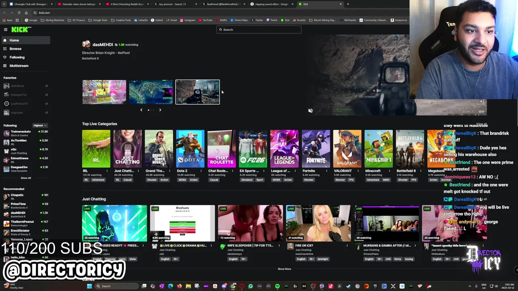Open the Minecraft category card
This screenshot has width=518, height=291.
[x=378, y=149]
